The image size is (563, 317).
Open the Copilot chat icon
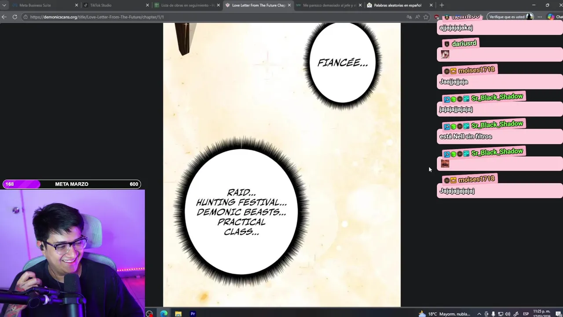(x=551, y=17)
